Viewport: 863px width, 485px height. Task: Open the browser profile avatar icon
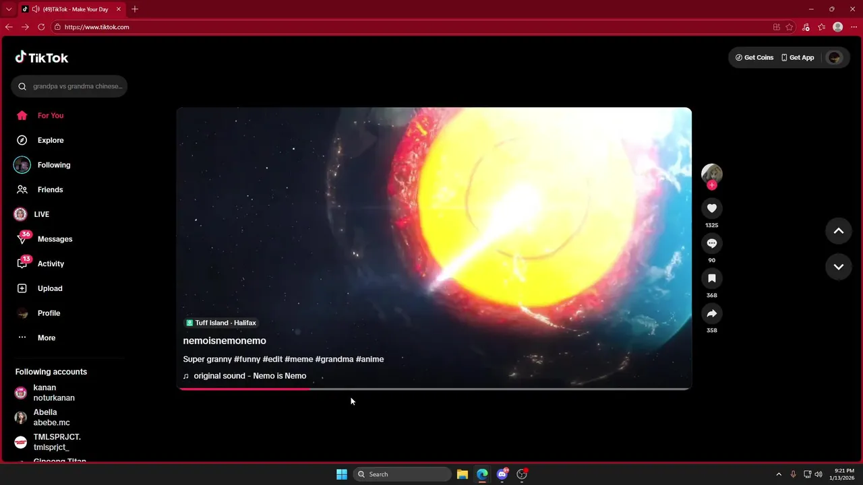click(x=838, y=27)
